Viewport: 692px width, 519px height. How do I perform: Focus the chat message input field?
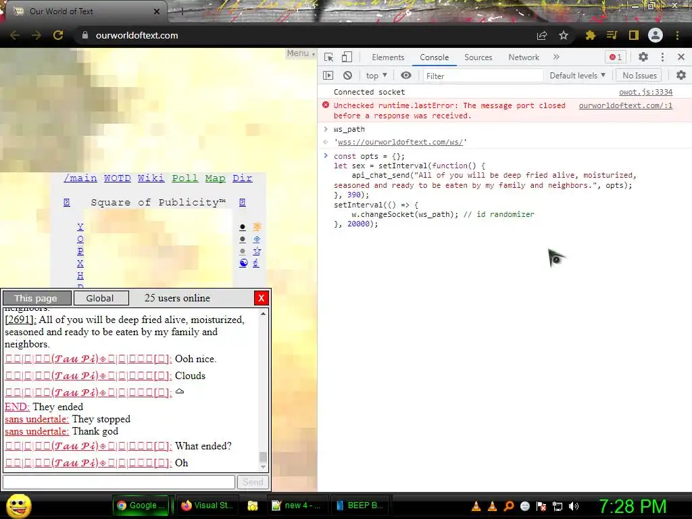point(119,482)
